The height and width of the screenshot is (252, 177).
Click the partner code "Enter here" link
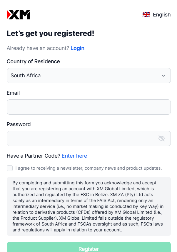[x=74, y=156]
